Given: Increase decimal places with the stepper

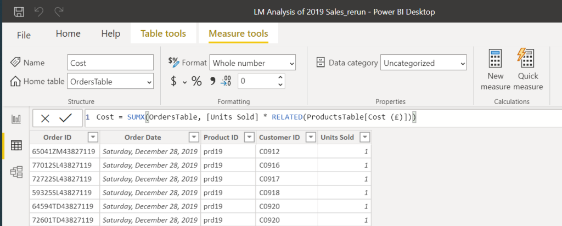Looking at the screenshot, I should click(280, 78).
